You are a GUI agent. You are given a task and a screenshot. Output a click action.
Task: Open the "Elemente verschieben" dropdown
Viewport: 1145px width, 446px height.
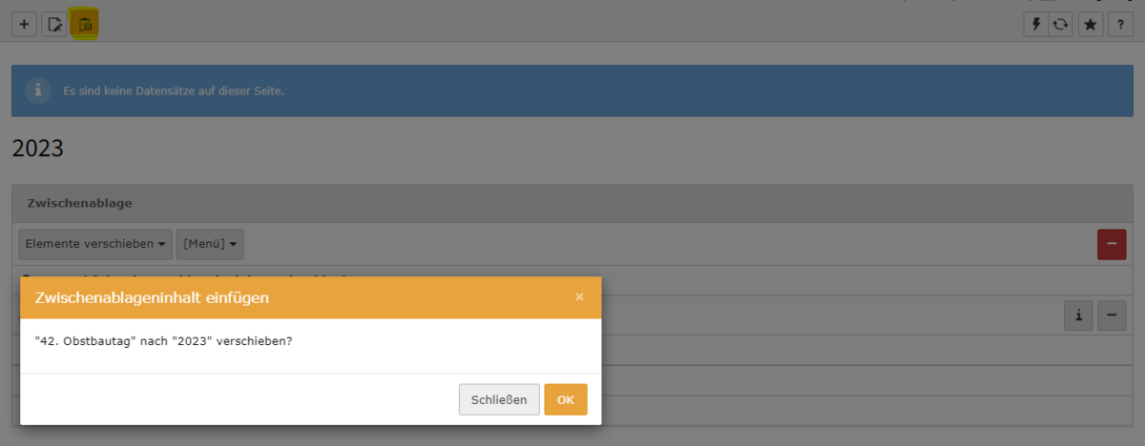95,244
